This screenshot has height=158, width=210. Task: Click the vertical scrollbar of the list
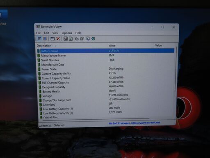click(176, 69)
